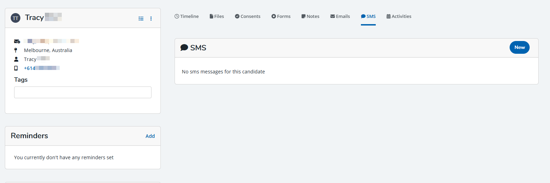Viewport: 550px width, 183px height.
Task: Click the location pin icon
Action: (16, 50)
